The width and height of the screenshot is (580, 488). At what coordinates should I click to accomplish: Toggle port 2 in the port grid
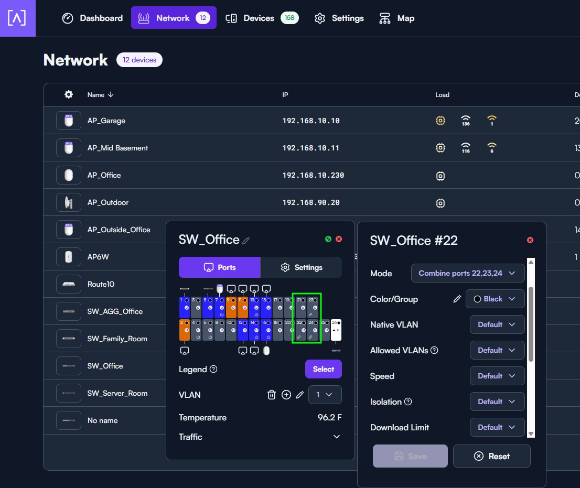185,330
